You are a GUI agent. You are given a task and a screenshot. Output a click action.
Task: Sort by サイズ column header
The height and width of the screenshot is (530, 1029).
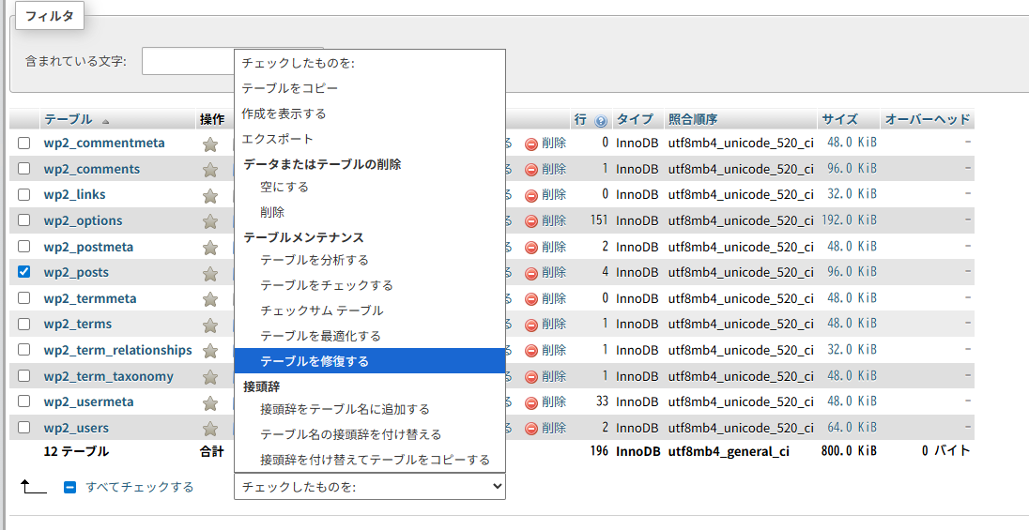839,119
